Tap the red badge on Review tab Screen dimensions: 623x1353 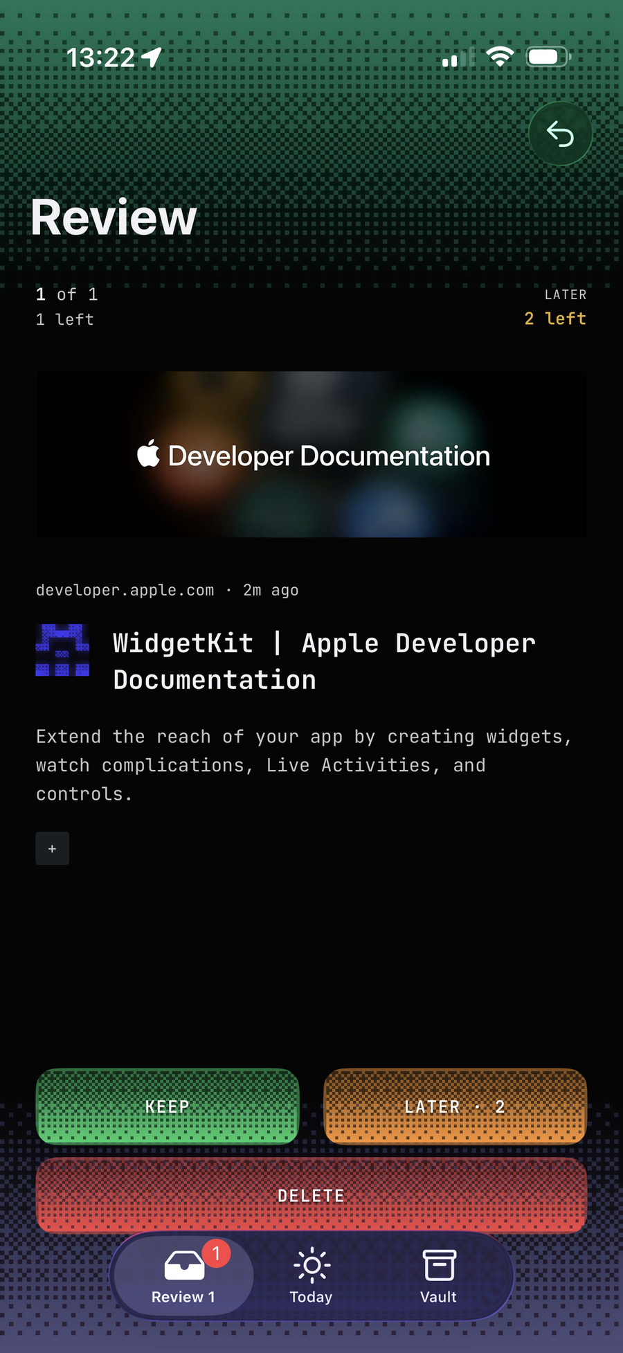(216, 1253)
